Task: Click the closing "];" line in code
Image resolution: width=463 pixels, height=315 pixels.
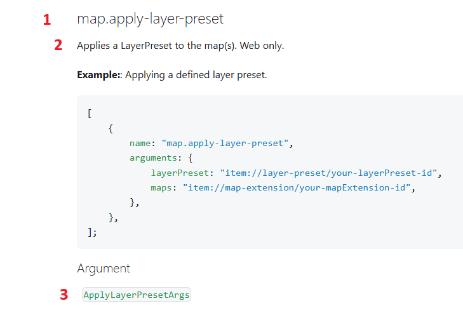Action: [x=92, y=232]
